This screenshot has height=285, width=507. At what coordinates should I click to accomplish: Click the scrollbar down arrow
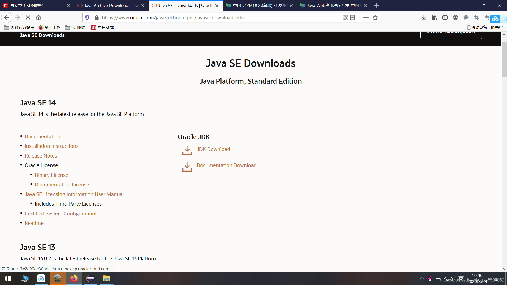click(504, 269)
